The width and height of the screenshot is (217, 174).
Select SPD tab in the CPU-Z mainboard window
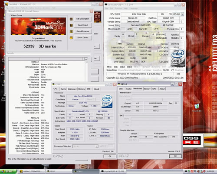[x=154, y=89]
